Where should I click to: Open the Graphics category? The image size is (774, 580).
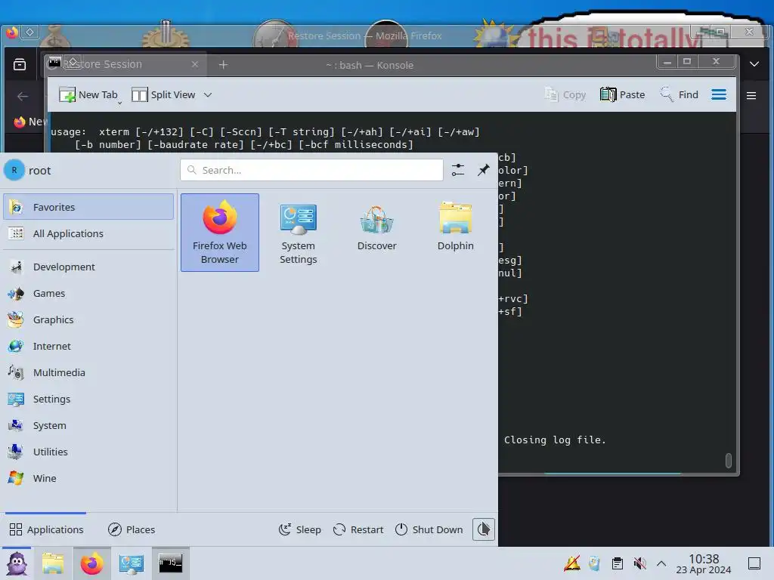coord(88,319)
